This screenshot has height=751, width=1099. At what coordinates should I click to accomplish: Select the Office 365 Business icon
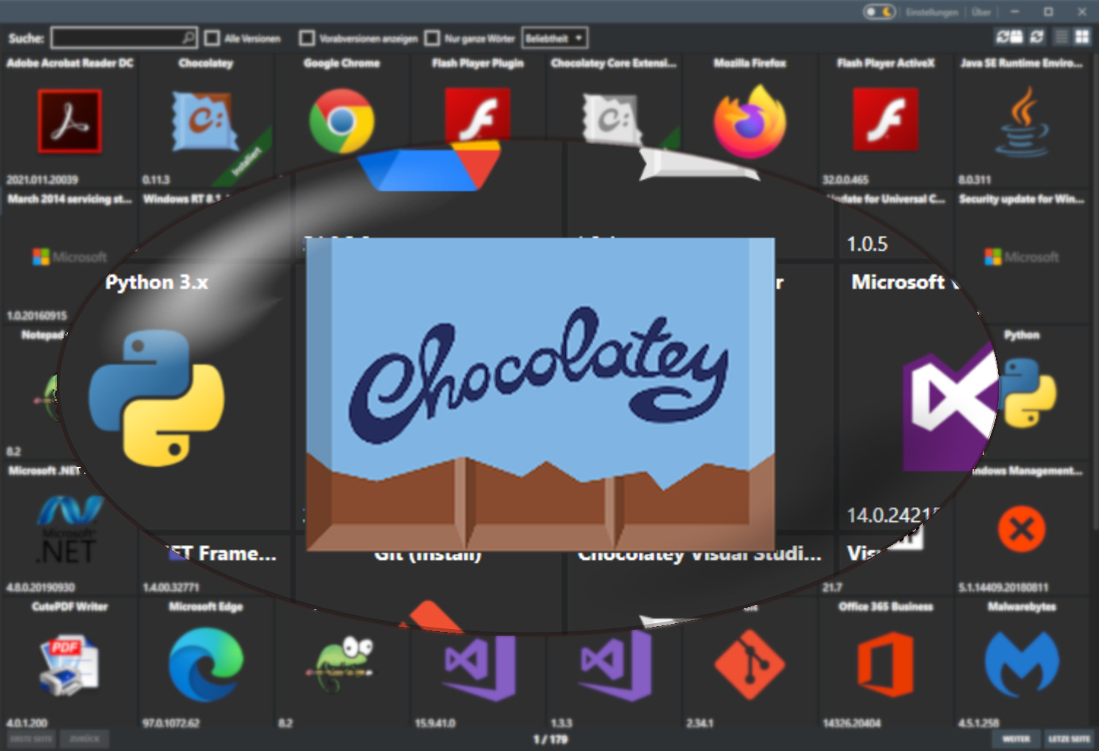pyautogui.click(x=887, y=665)
